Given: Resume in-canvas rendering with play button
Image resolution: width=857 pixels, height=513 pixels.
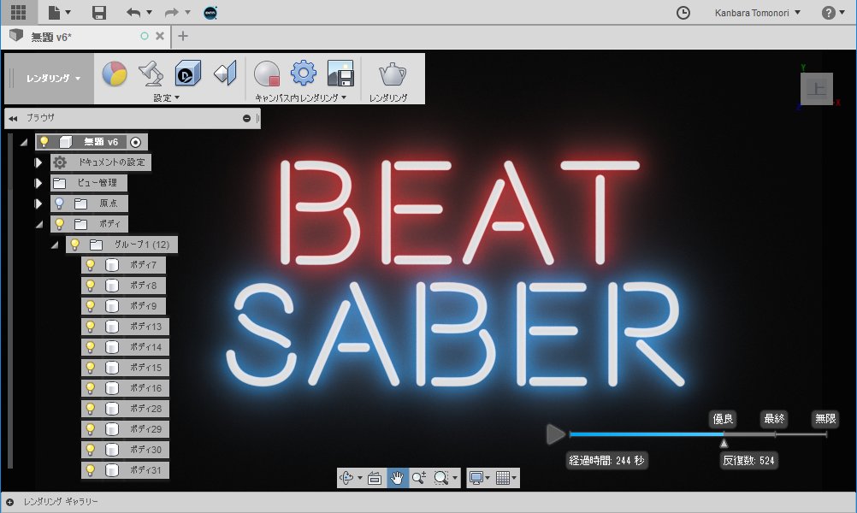Looking at the screenshot, I should tap(556, 434).
